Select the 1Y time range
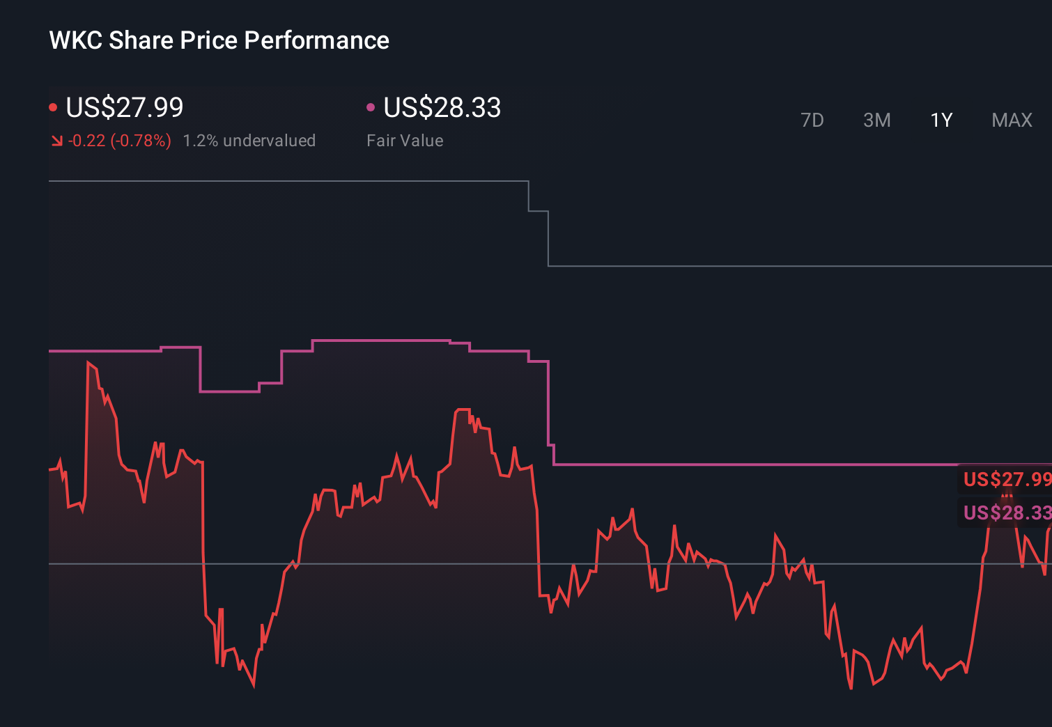Screen dimensions: 1052x727 [941, 120]
